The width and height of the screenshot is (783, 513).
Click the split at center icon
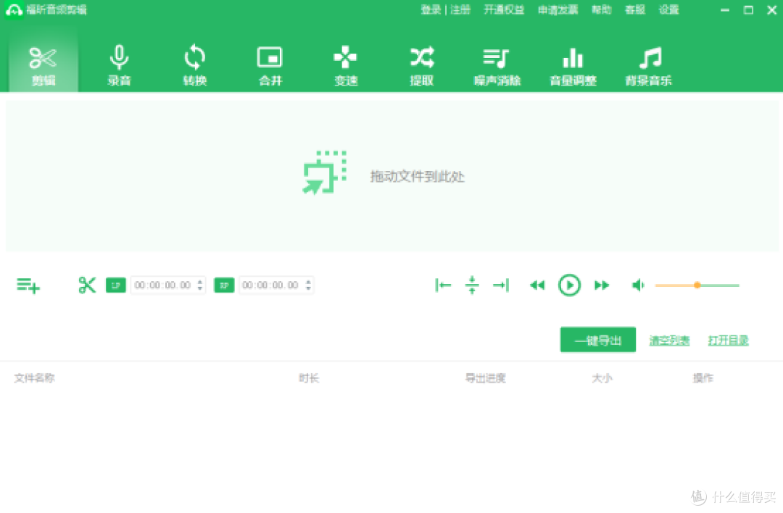point(472,285)
